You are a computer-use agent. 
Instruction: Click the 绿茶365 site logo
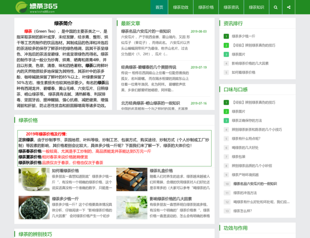click(x=37, y=7)
